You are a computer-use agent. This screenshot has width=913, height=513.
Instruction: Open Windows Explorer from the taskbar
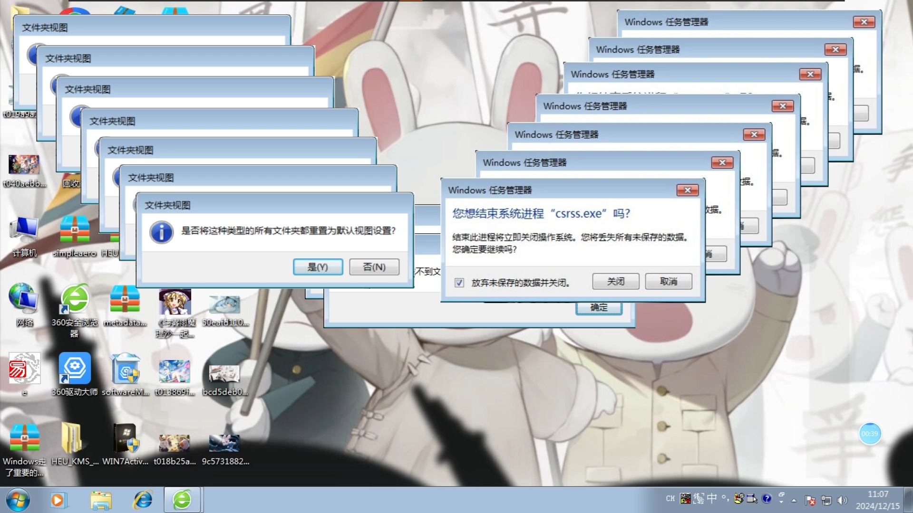101,500
